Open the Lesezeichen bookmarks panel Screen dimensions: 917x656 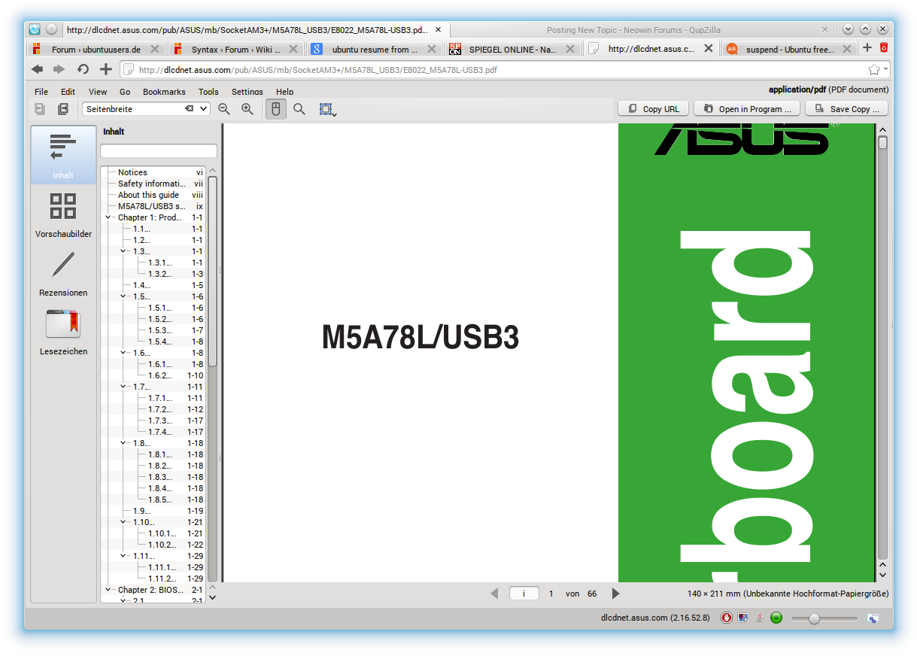click(63, 332)
